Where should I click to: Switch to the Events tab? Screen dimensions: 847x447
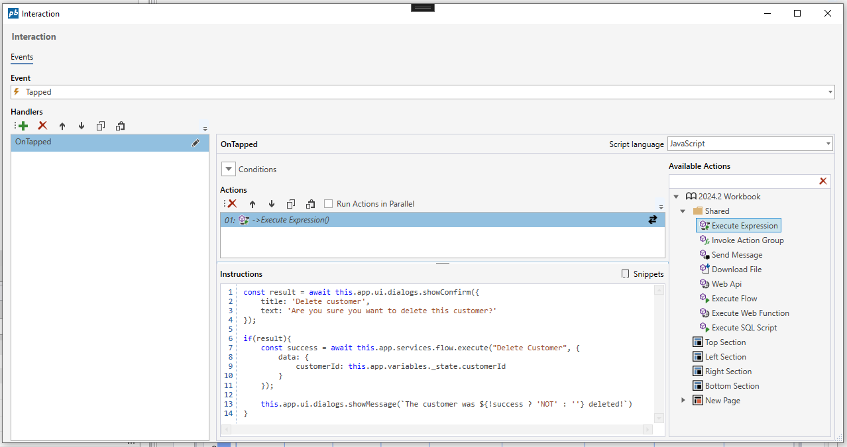[22, 57]
